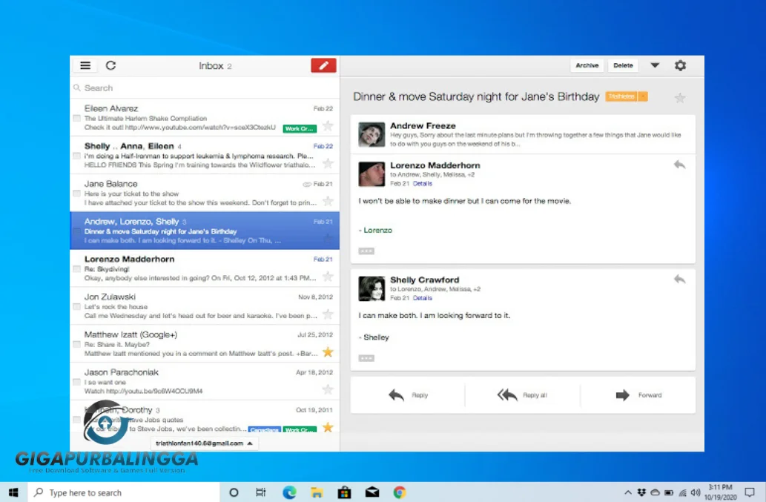Screen dimensions: 766x502
Task: Select the Reply all double-arrow icon
Action: click(x=507, y=395)
